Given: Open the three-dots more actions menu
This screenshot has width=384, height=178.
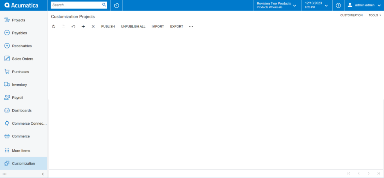Looking at the screenshot, I should [x=191, y=27].
